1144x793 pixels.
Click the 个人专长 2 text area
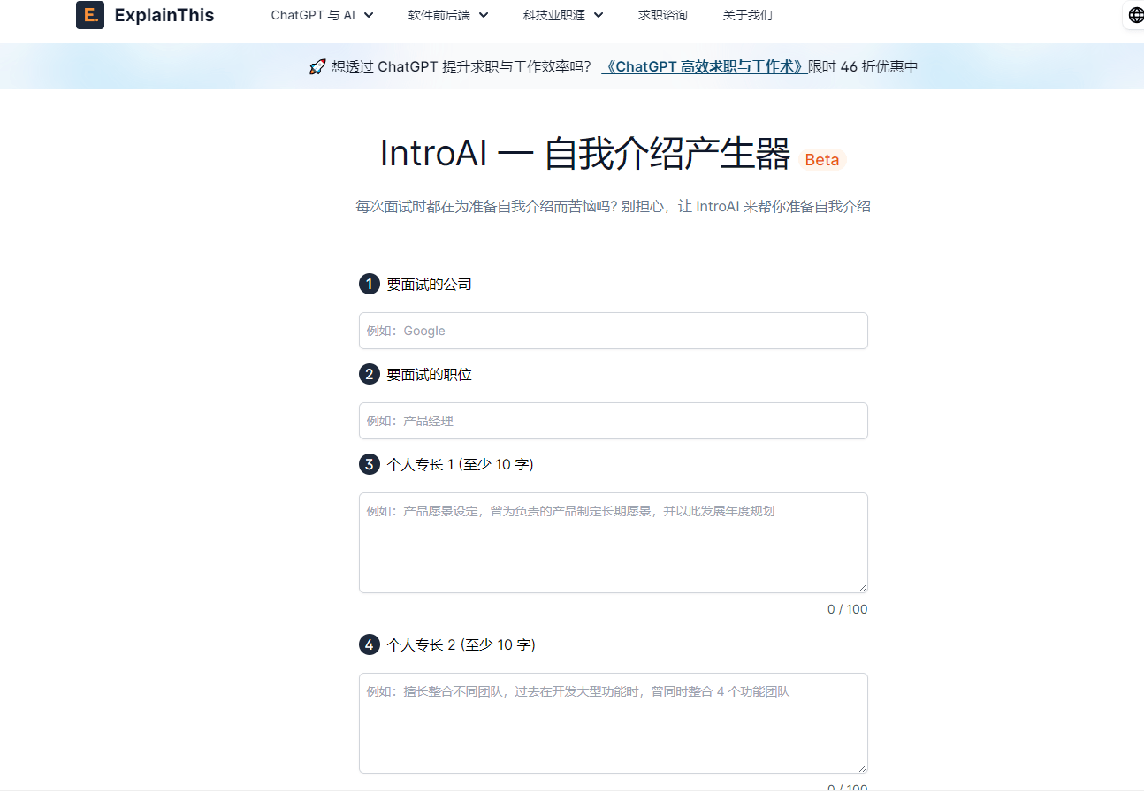[x=613, y=722]
